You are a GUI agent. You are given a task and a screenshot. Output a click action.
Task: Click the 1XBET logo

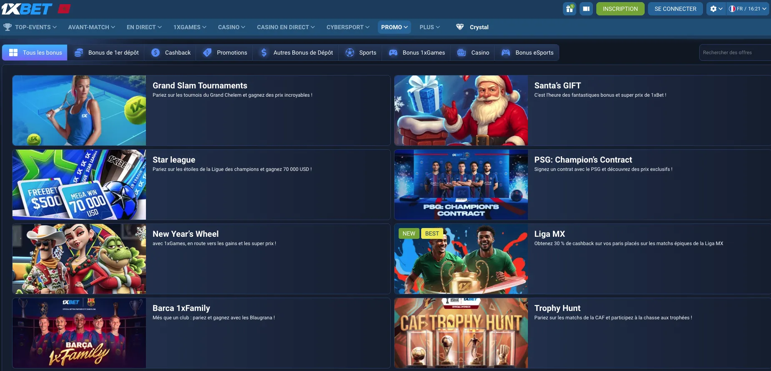27,9
